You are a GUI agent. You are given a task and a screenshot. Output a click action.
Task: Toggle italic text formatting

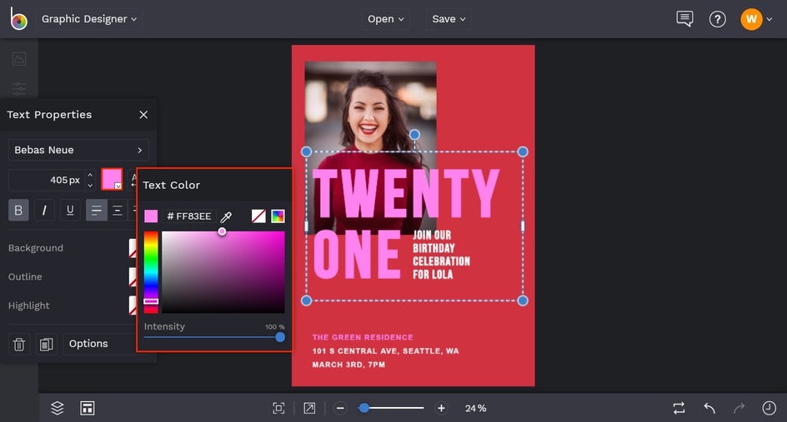click(44, 210)
